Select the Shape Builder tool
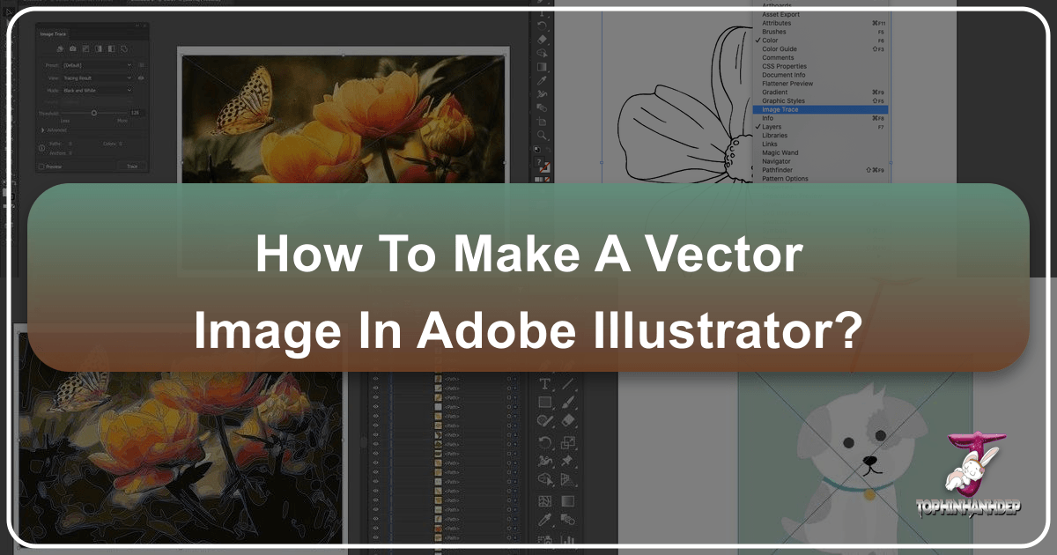 544,478
